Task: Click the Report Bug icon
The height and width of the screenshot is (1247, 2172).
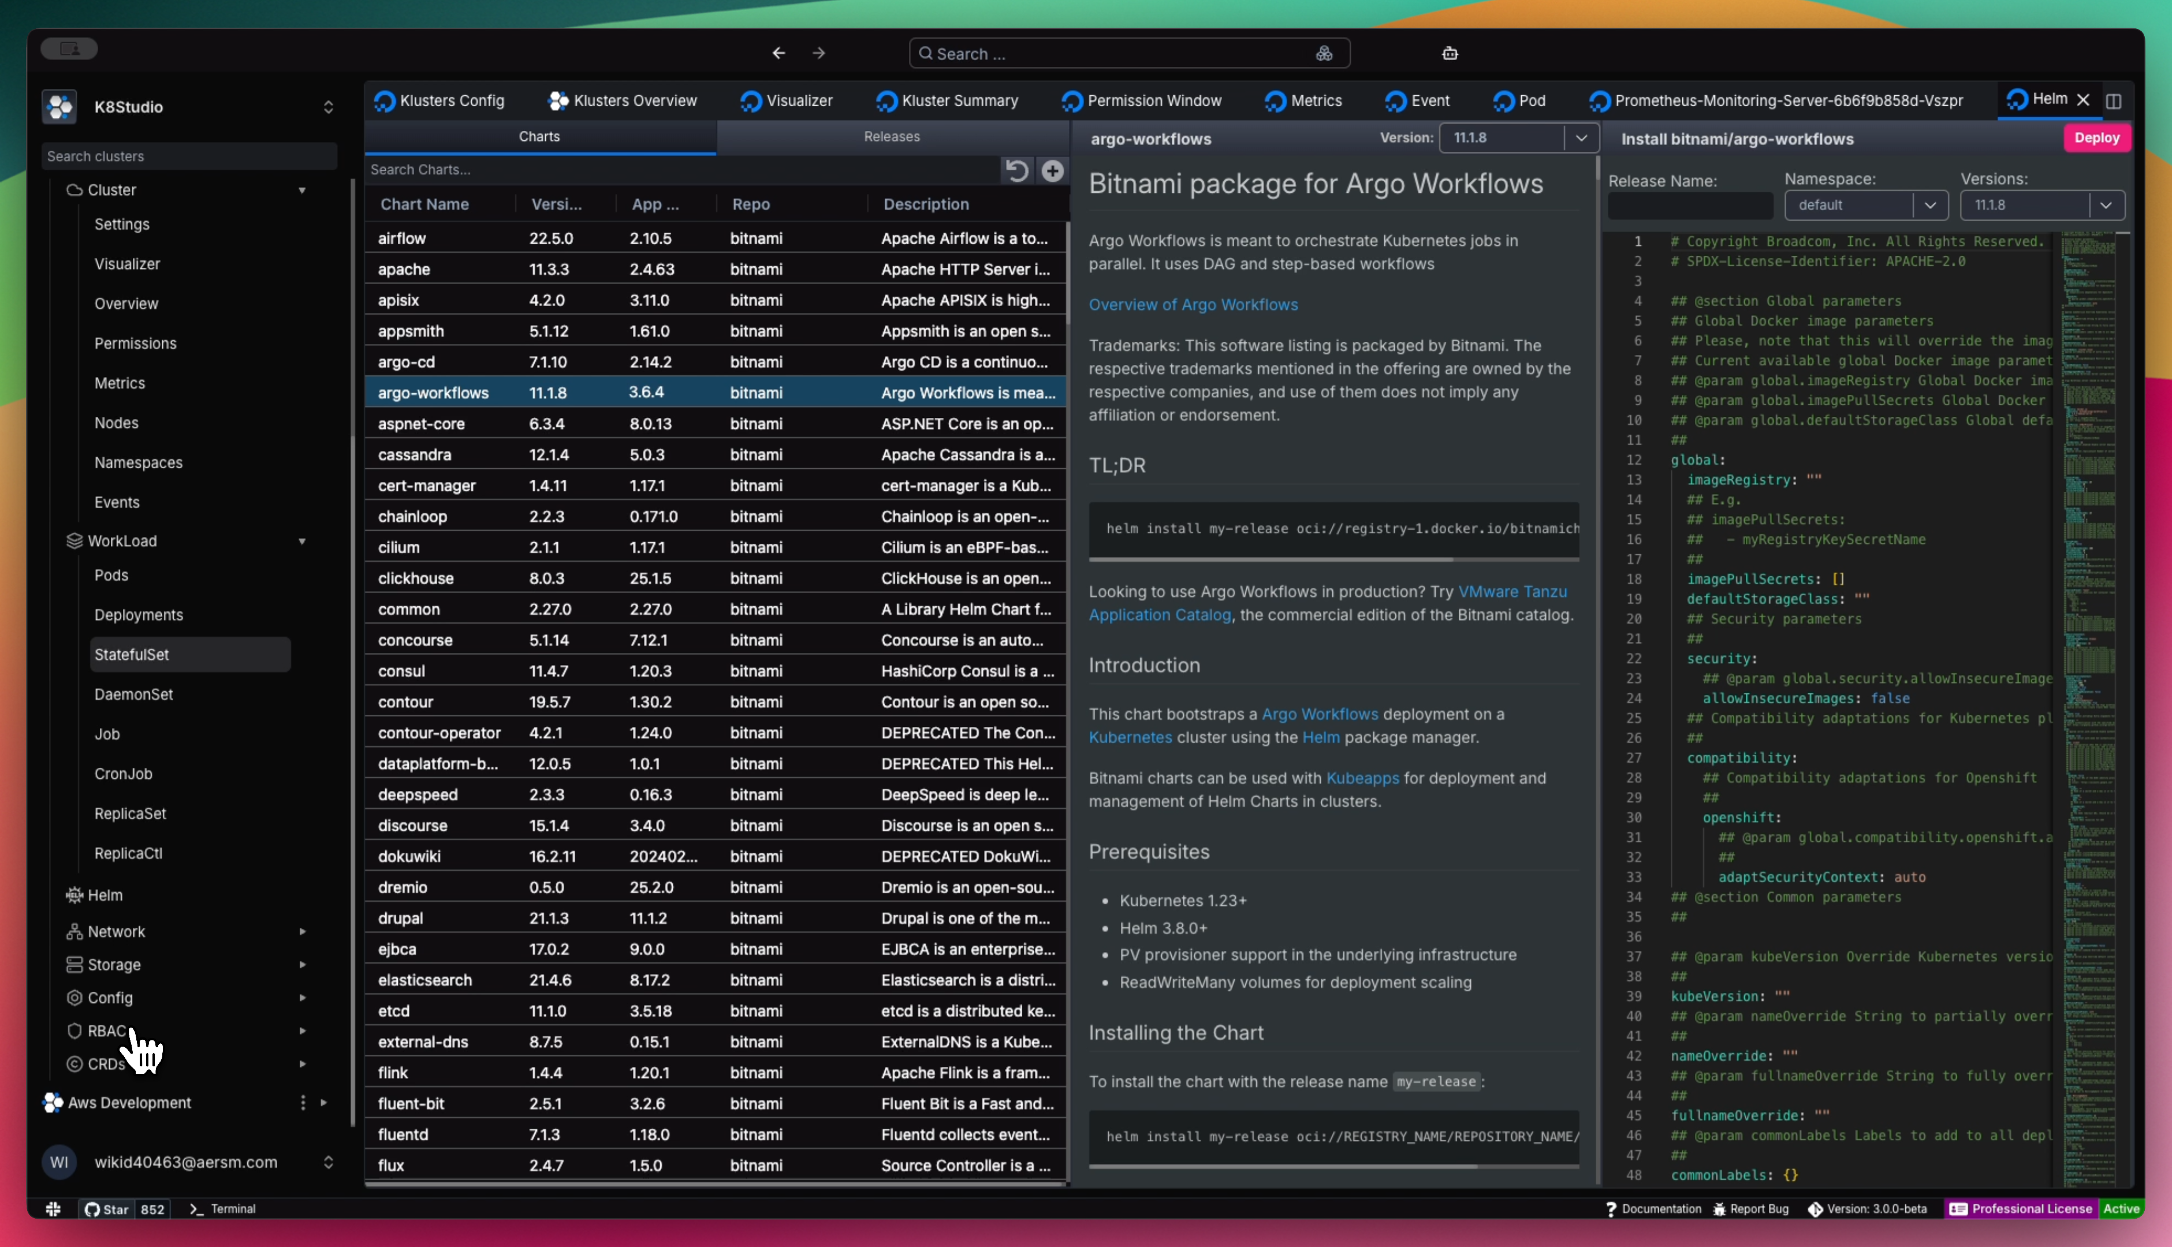Action: [1719, 1209]
